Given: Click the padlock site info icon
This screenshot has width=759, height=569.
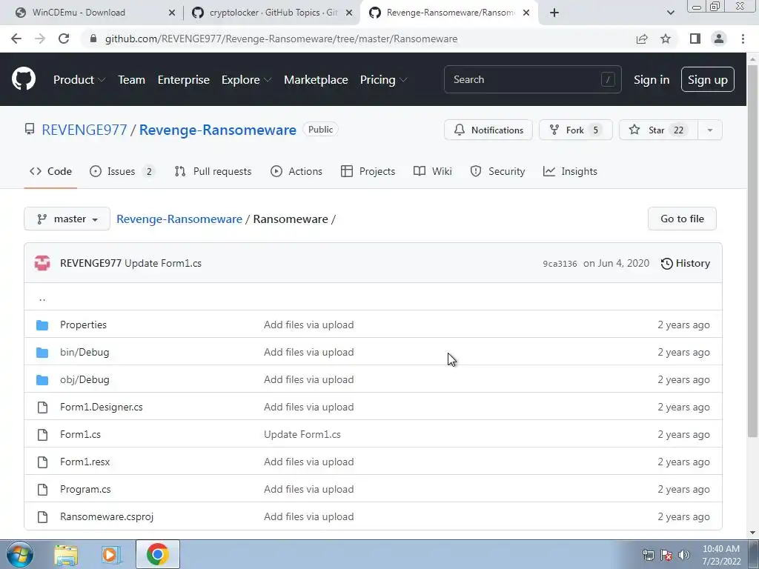Looking at the screenshot, I should [x=93, y=39].
